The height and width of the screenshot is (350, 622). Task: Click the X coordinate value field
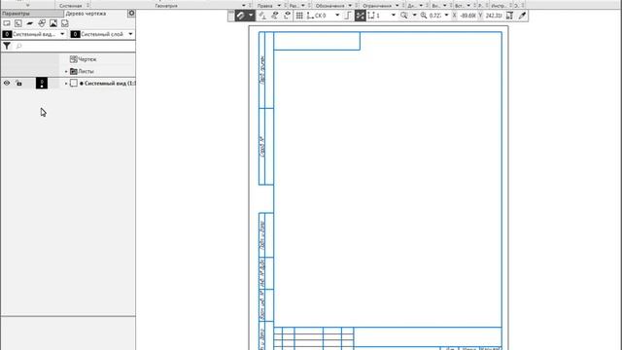coord(467,16)
